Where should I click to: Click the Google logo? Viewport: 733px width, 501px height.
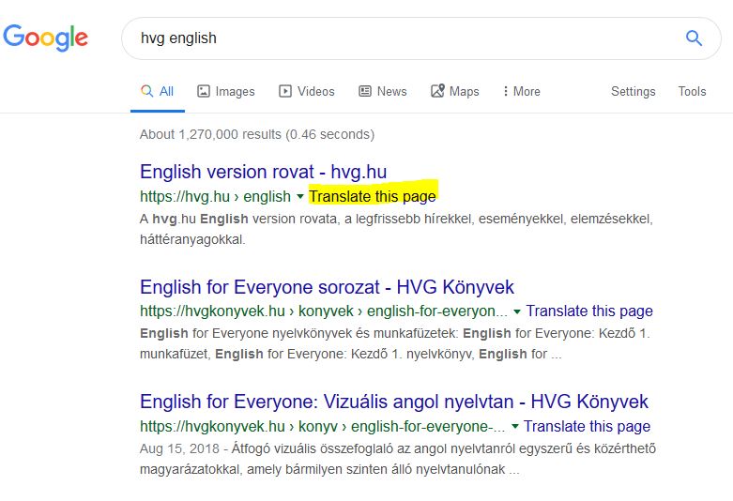pos(45,38)
